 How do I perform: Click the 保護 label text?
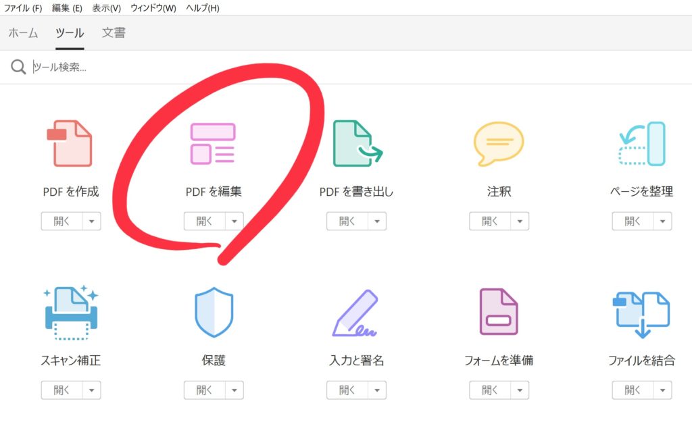click(214, 361)
